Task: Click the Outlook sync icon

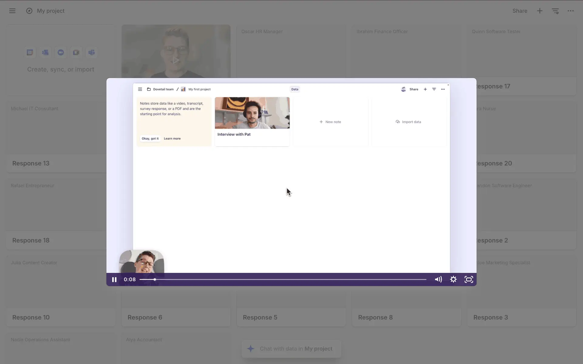Action: point(45,52)
